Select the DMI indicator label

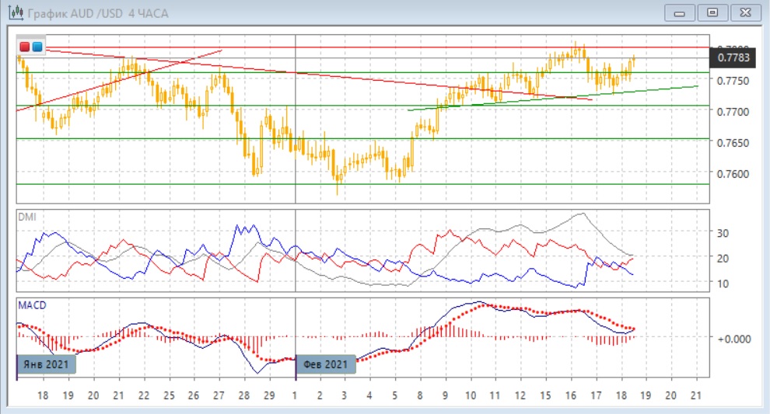pyautogui.click(x=26, y=217)
